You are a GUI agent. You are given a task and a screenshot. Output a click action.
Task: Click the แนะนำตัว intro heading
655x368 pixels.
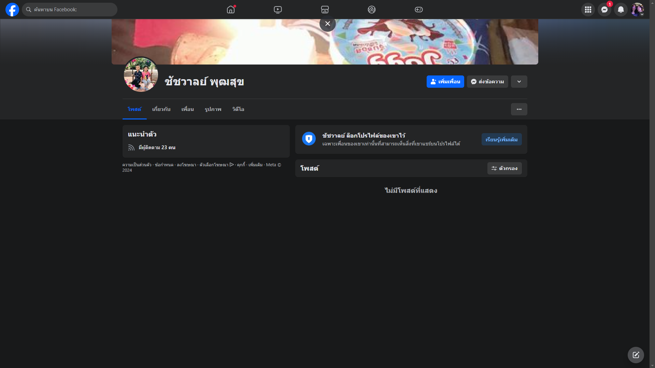142,134
